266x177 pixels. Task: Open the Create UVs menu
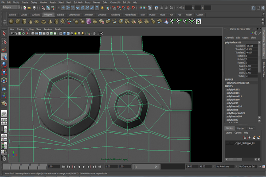(115, 2)
